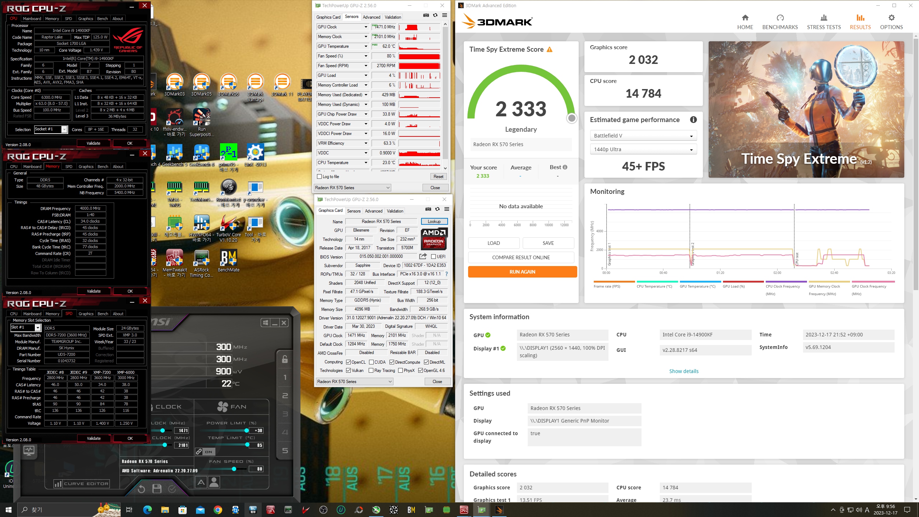This screenshot has height=517, width=919.
Task: Refresh sensors in GPU-Z Sensors window
Action: pos(435,15)
